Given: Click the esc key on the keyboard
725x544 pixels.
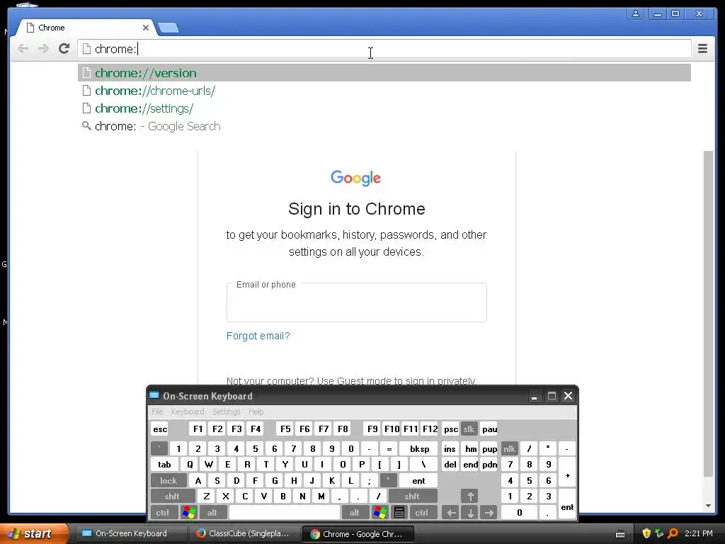Looking at the screenshot, I should [x=160, y=429].
